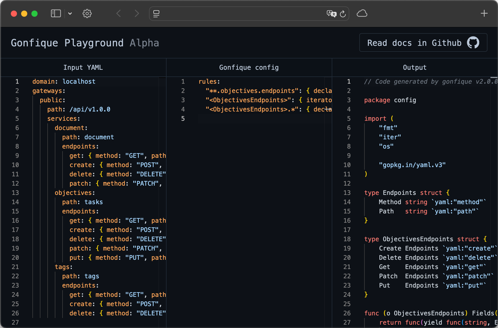Open the translate page icon
498x328 pixels.
(x=331, y=14)
